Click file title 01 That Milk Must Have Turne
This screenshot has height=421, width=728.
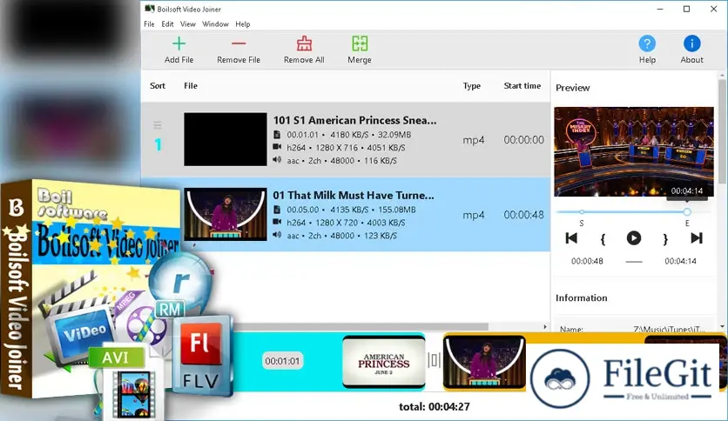pyautogui.click(x=354, y=195)
